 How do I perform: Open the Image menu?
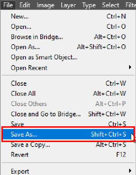point(45,5)
